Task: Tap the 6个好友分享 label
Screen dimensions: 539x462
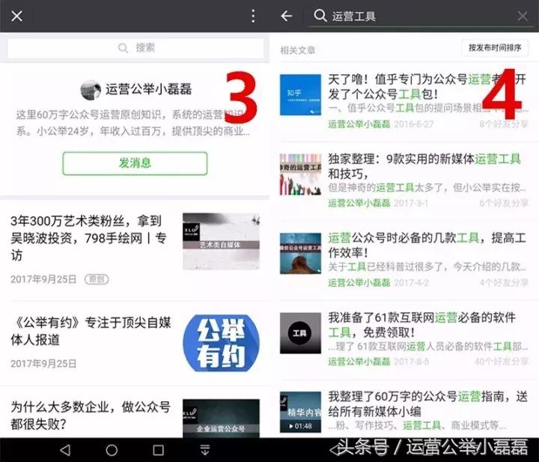Action: [x=504, y=203]
